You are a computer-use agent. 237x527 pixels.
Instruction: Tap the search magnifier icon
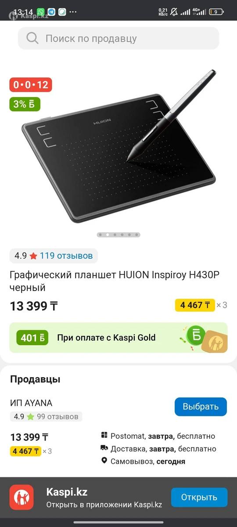32,38
